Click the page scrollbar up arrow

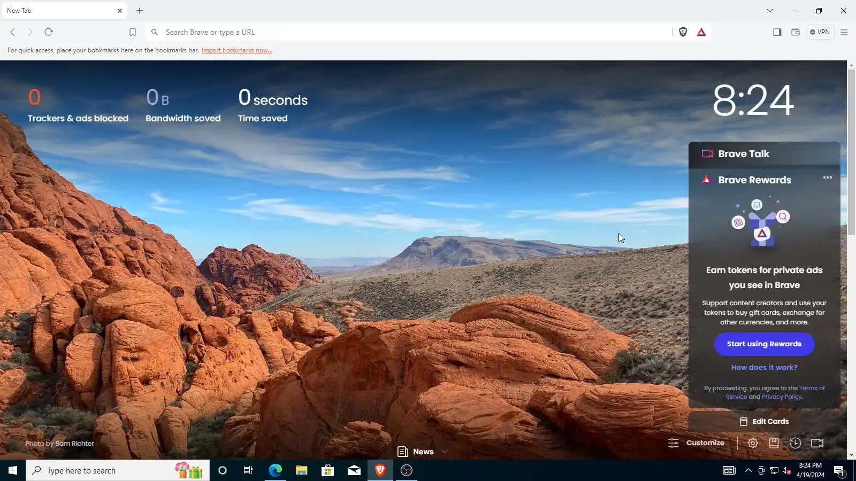coord(851,65)
